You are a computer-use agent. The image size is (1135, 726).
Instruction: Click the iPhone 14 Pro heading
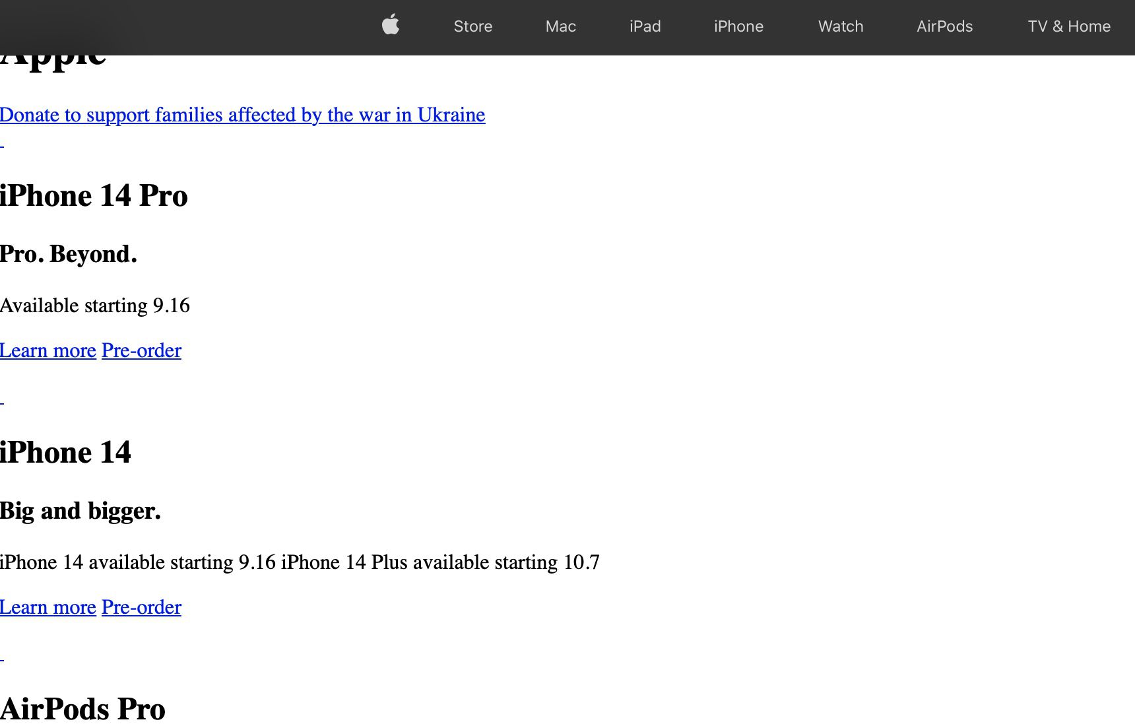coord(94,195)
